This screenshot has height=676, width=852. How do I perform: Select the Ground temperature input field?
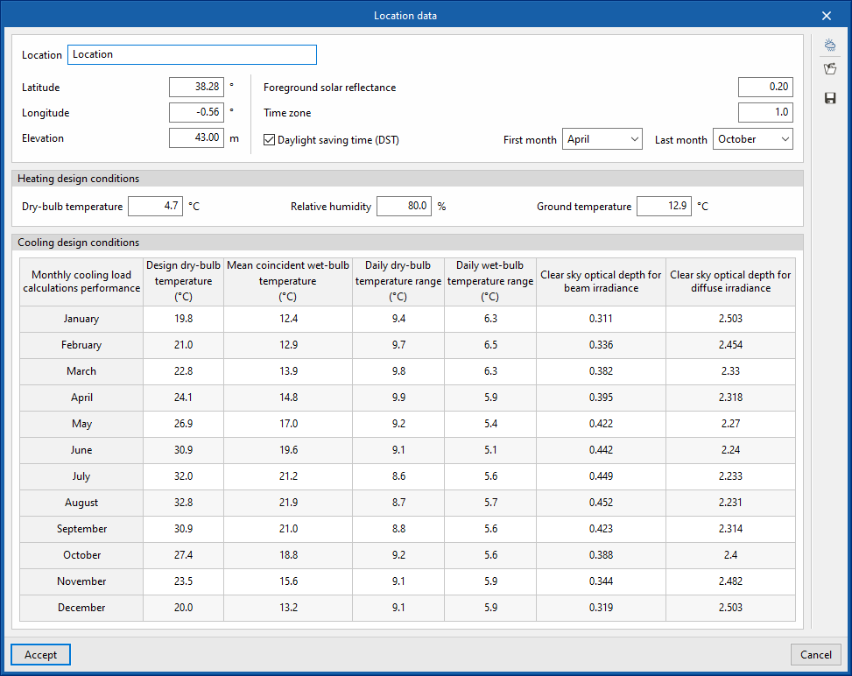coord(664,206)
